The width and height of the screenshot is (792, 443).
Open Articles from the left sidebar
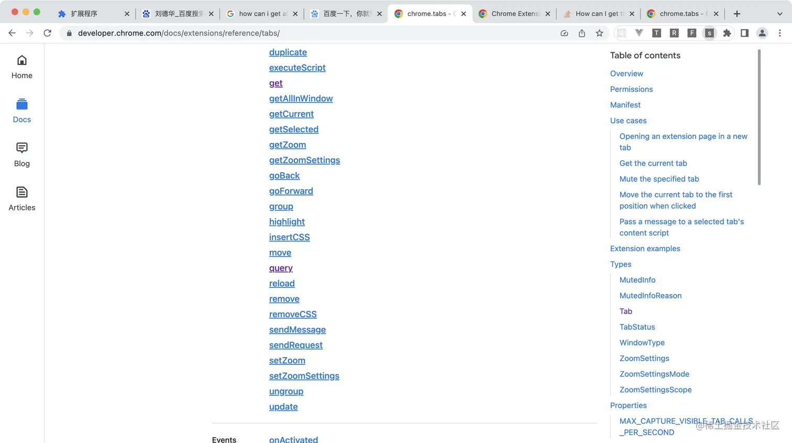[21, 198]
